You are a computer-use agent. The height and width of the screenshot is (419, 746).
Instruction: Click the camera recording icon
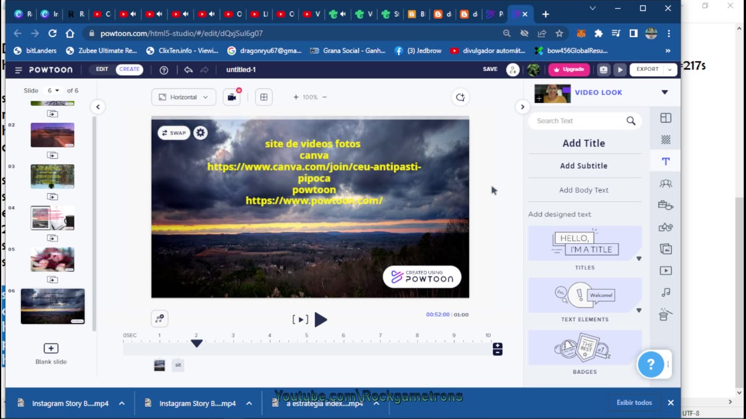(232, 97)
